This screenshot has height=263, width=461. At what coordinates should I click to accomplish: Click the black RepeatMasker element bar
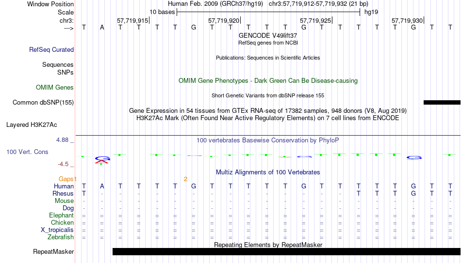[287, 251]
